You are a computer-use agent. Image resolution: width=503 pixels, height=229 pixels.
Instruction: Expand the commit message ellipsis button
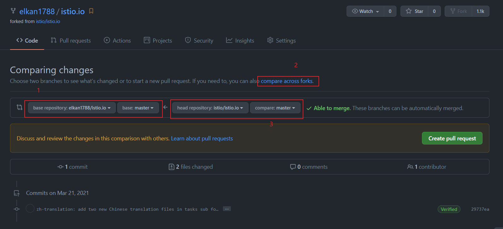(x=227, y=209)
